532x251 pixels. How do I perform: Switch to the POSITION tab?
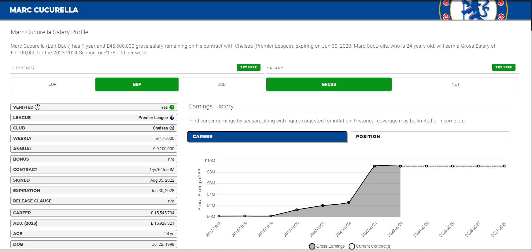pyautogui.click(x=430, y=136)
